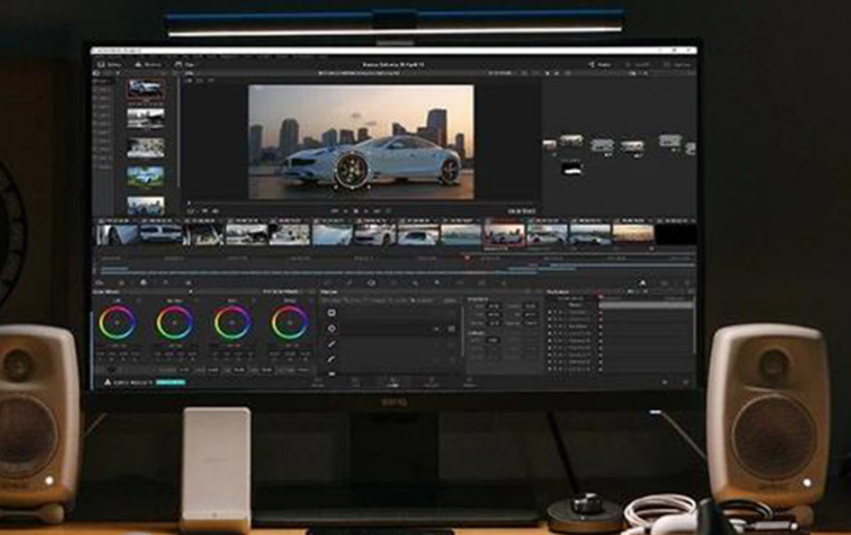Open the Scopes palette icon
This screenshot has height=535, width=851.
point(665,283)
